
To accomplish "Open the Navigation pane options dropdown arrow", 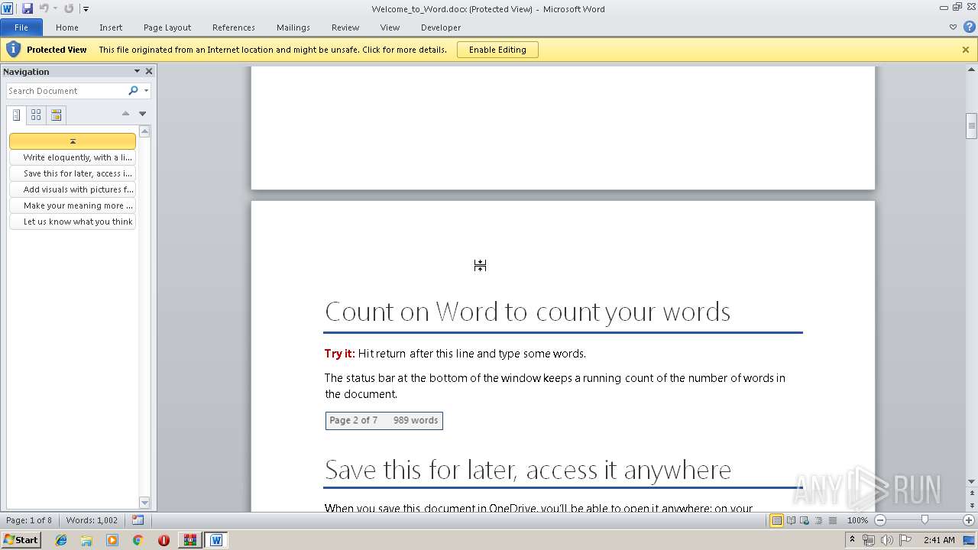I will 137,71.
